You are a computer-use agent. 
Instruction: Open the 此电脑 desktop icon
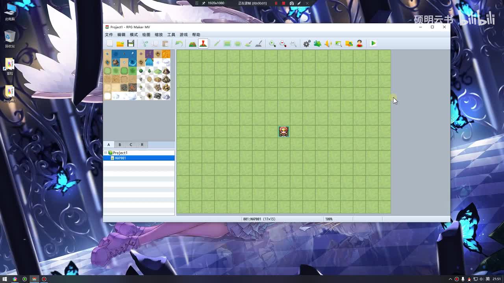click(10, 12)
